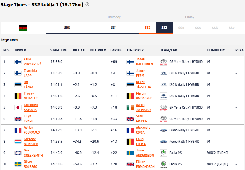Click Ford logo in Munster row
The width and height of the screenshot is (245, 170).
point(164,142)
